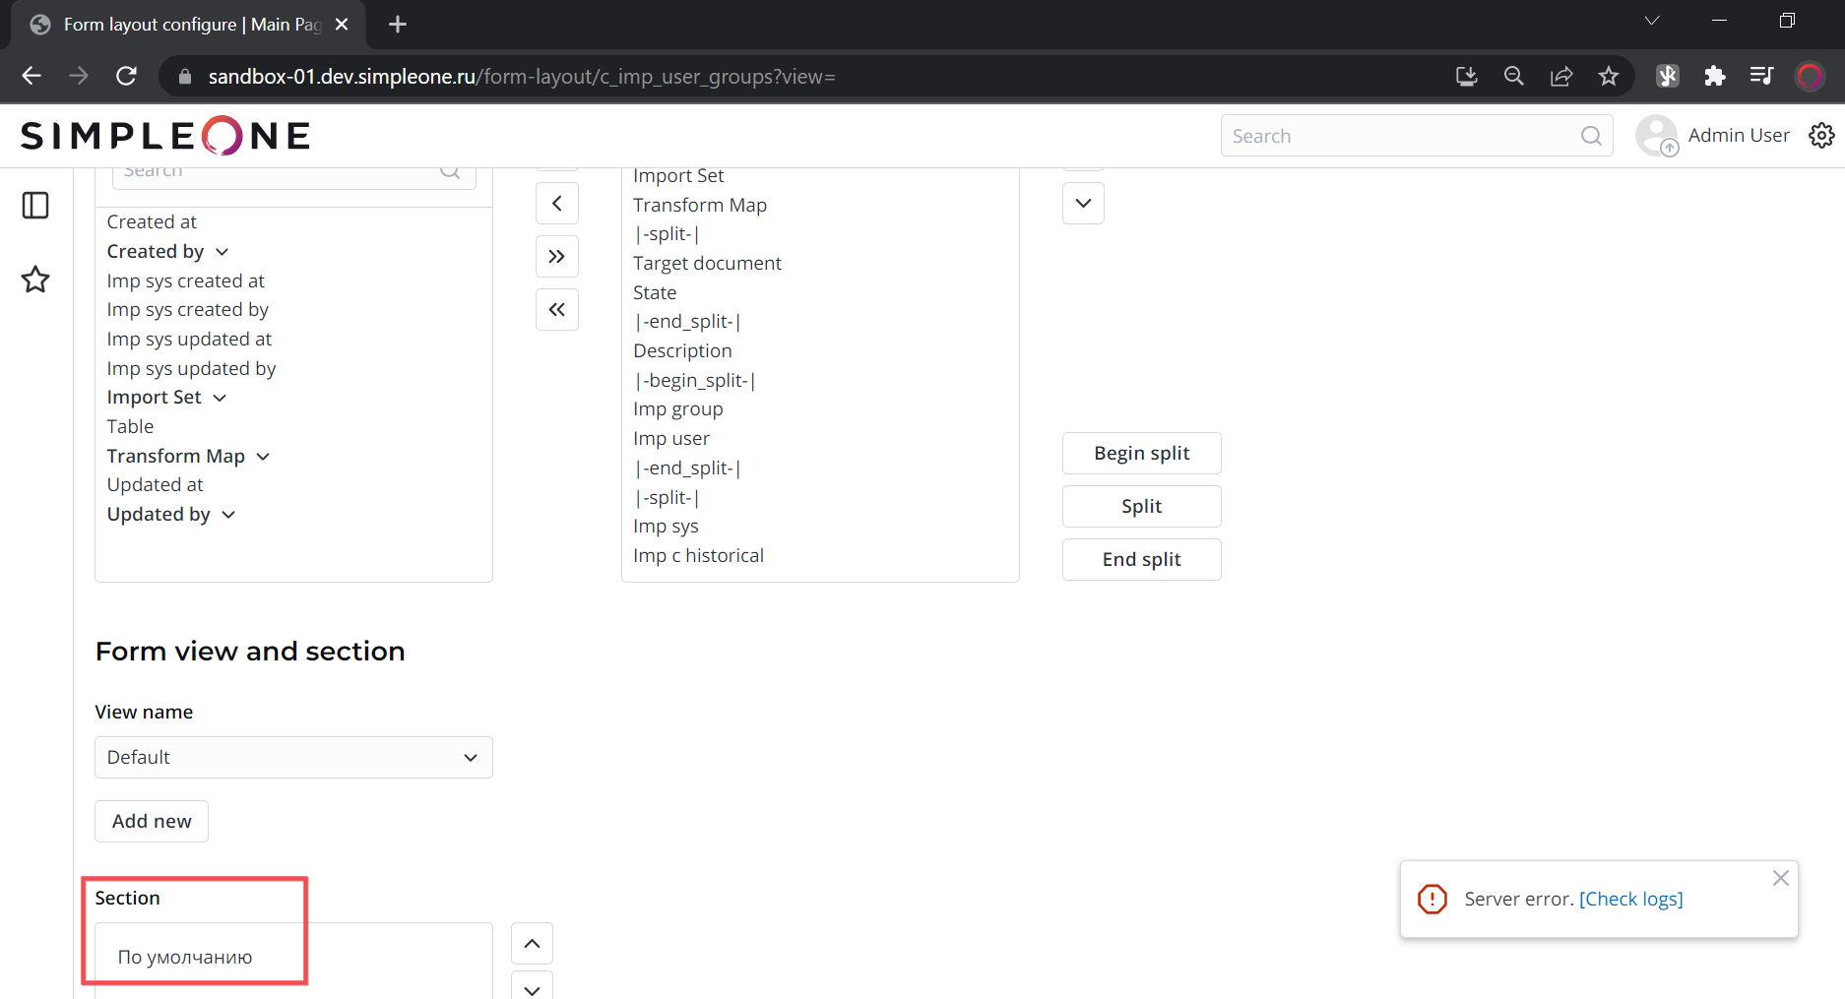Dismiss the Server error notification
This screenshot has height=999, width=1845.
click(x=1780, y=879)
